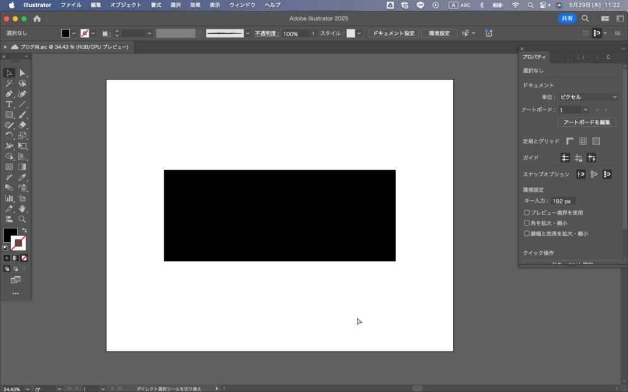Select the Rotate tool

9,135
